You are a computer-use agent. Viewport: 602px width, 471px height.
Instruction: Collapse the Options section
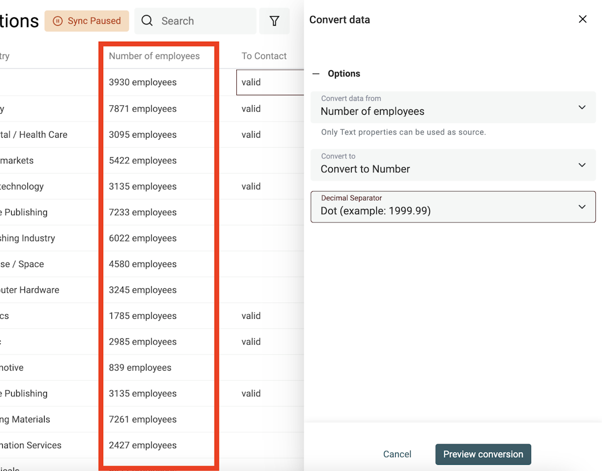pos(316,73)
